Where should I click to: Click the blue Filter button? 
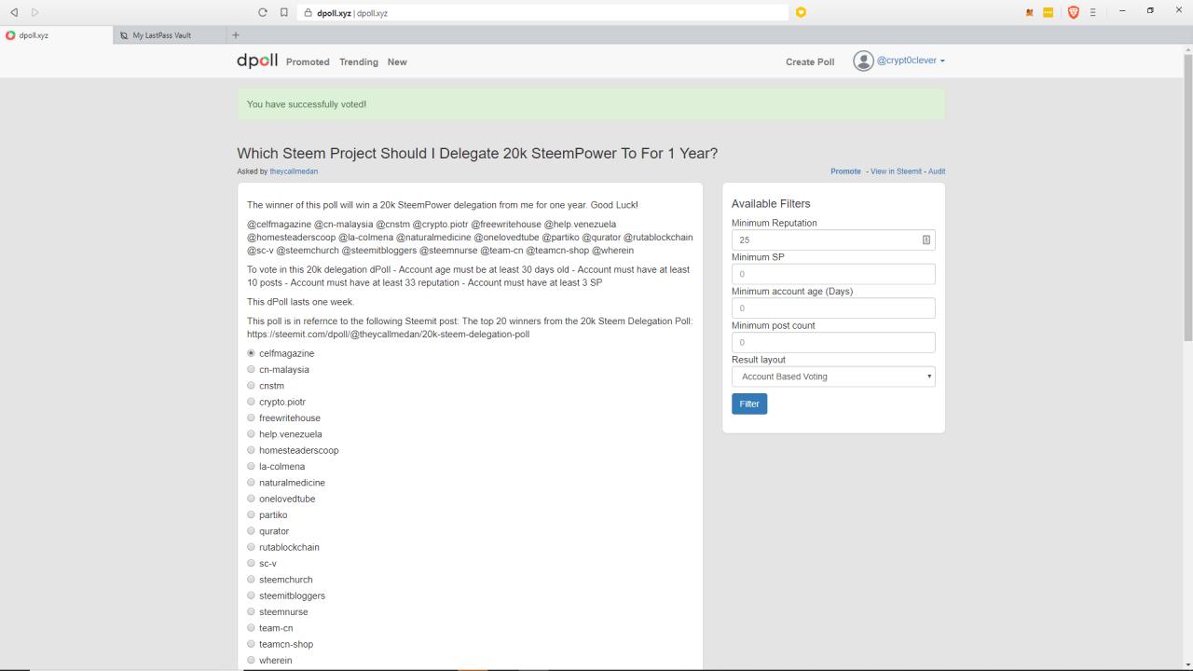click(749, 404)
